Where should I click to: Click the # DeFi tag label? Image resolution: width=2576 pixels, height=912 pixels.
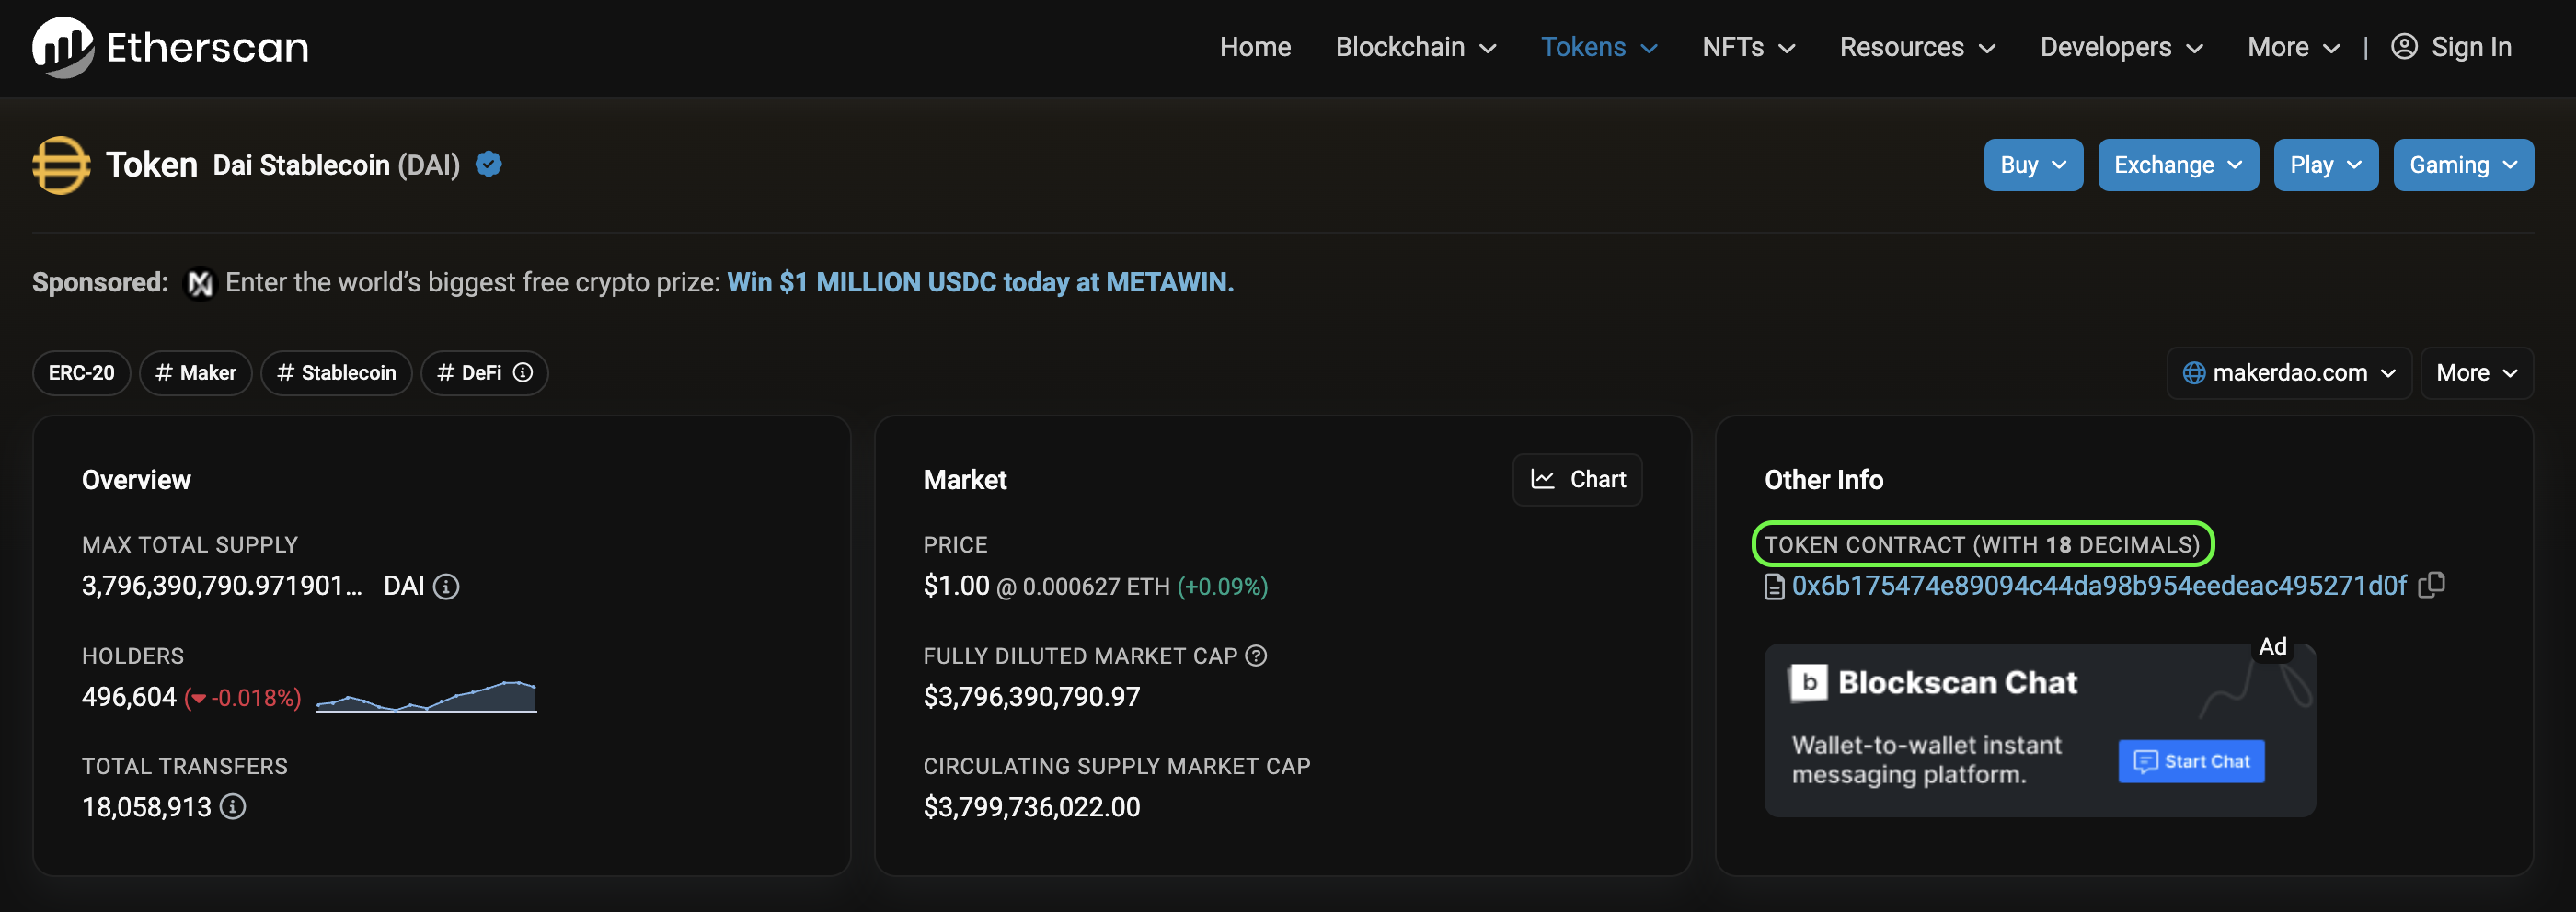470,372
